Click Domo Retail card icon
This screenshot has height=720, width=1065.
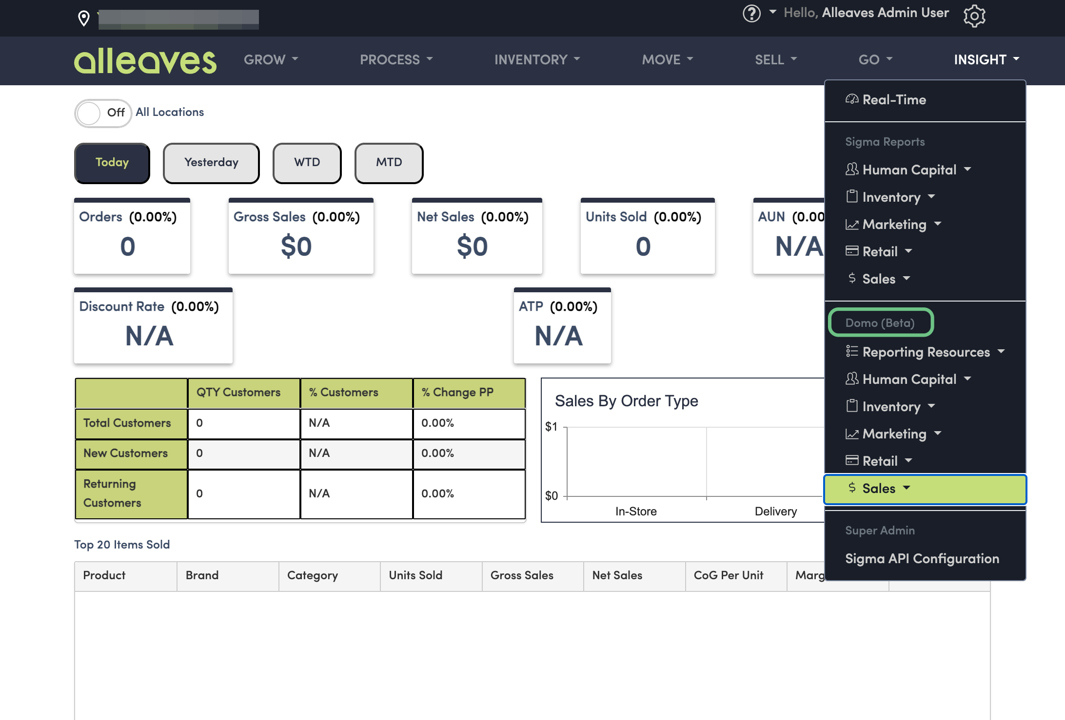pos(852,461)
